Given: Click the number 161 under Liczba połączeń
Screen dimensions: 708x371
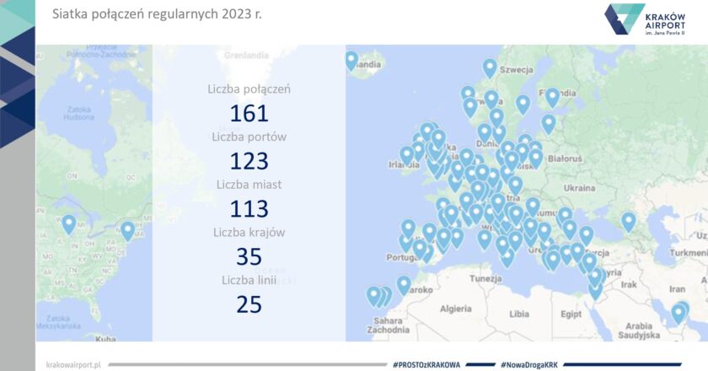Looking at the screenshot, I should [x=249, y=113].
